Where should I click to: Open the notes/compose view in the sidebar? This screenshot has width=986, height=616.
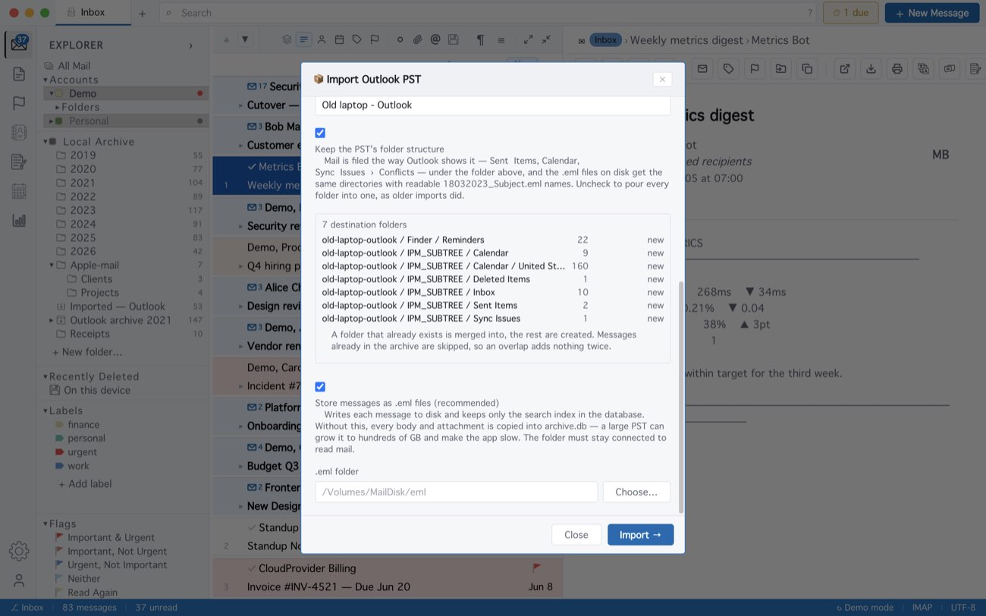click(19, 162)
